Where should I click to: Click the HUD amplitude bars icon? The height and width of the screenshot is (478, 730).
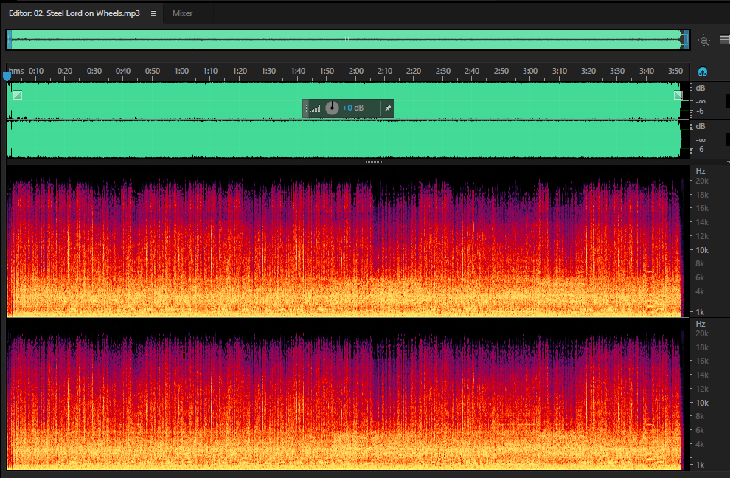tap(316, 108)
